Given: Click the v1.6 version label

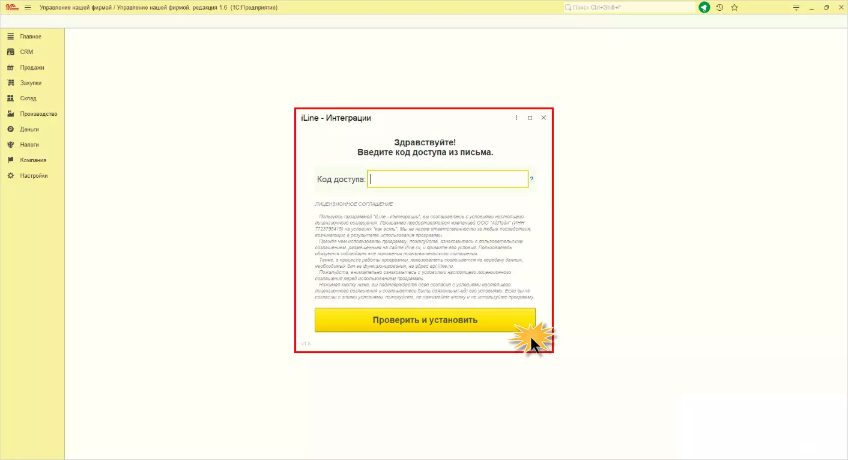Looking at the screenshot, I should pyautogui.click(x=306, y=343).
